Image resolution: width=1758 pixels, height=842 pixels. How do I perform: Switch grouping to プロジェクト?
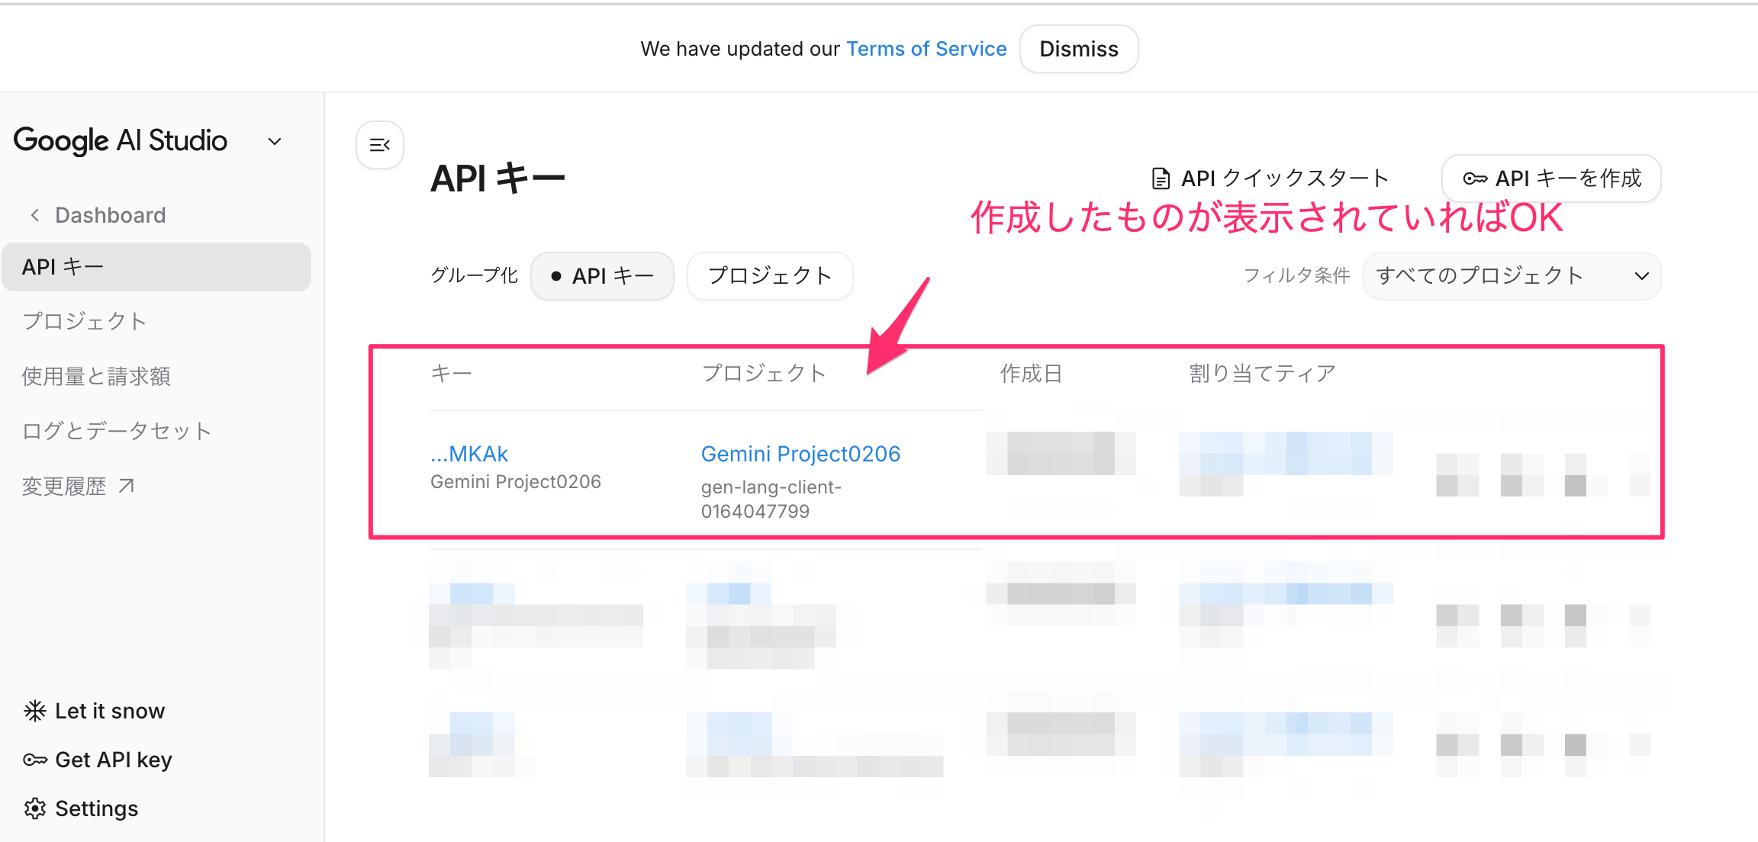[770, 276]
